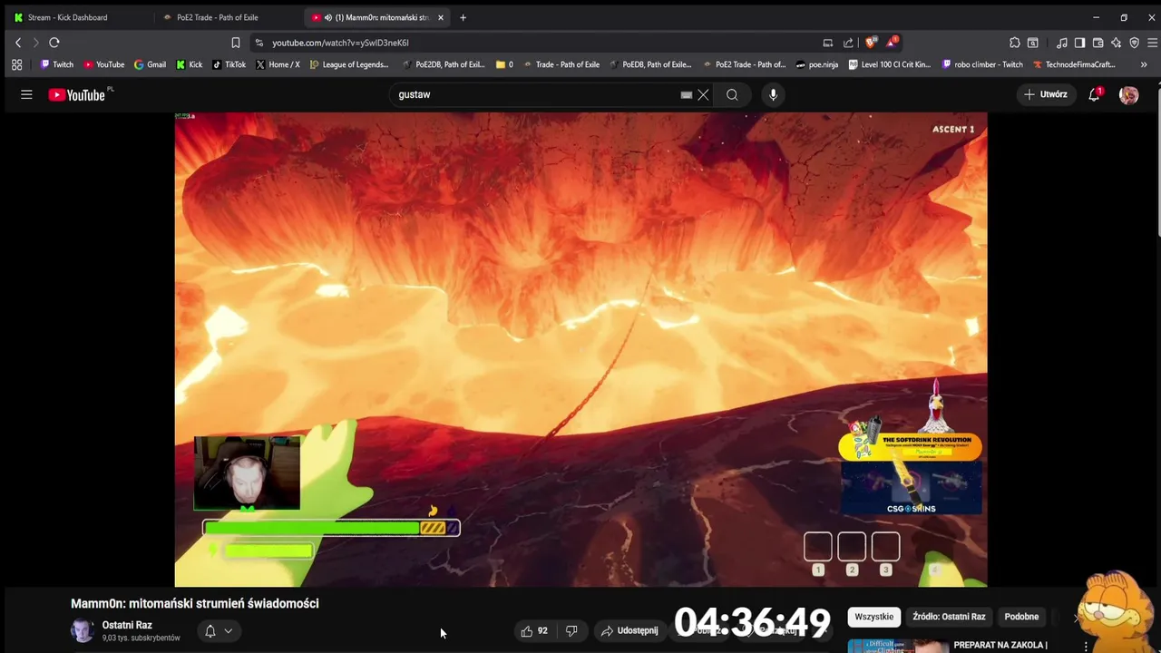
Task: Open the Brave Wallet icon
Action: pos(1098,43)
